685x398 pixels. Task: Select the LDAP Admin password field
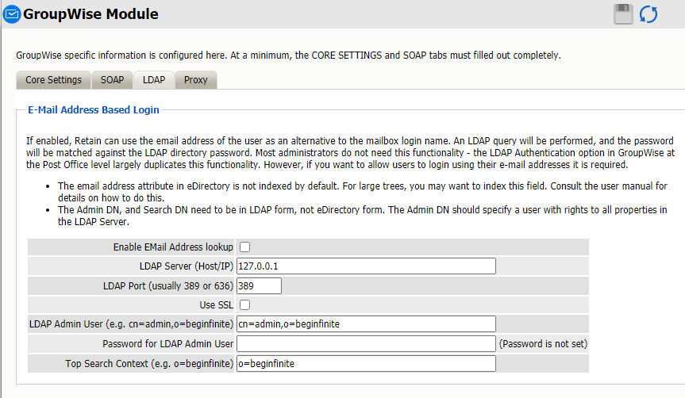[366, 343]
